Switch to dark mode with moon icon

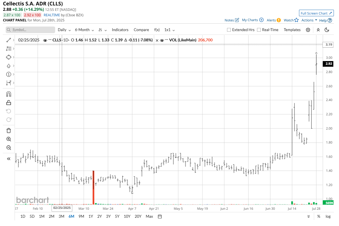[327, 30]
